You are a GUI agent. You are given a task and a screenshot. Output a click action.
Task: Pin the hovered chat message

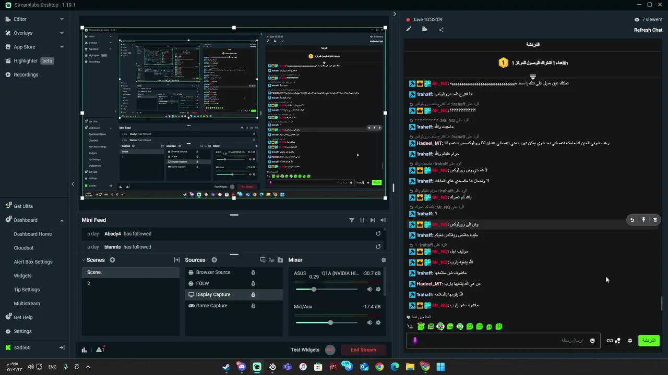point(643,220)
